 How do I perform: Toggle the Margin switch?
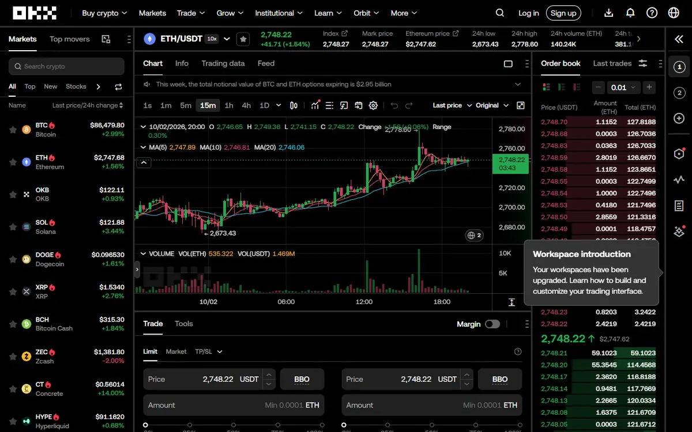(x=492, y=324)
